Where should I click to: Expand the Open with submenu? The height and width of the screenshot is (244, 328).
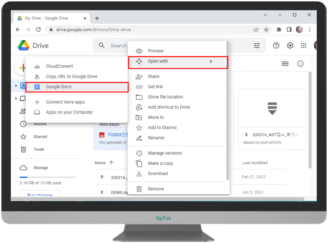coord(177,62)
